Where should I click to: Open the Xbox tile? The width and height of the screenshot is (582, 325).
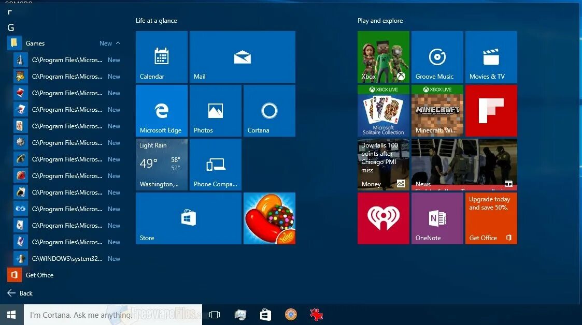(x=384, y=57)
